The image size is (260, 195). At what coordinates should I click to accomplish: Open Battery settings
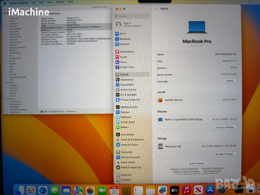[x=122, y=127]
